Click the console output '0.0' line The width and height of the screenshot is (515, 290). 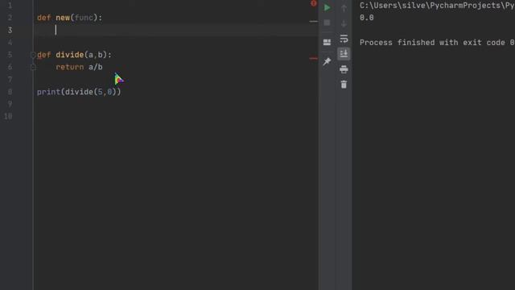pyautogui.click(x=367, y=18)
